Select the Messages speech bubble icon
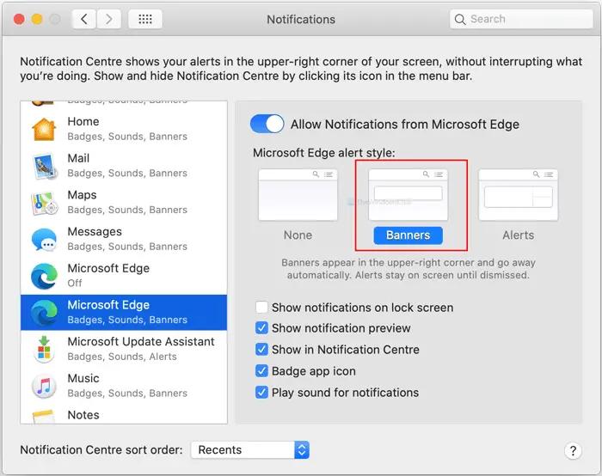The image size is (602, 476). click(x=44, y=240)
